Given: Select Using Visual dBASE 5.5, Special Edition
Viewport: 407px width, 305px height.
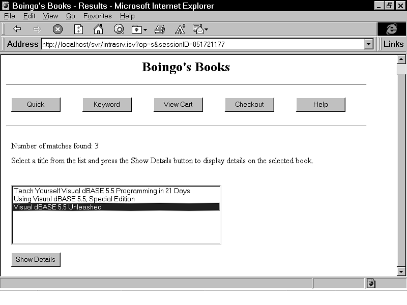Looking at the screenshot, I should click(117, 199).
